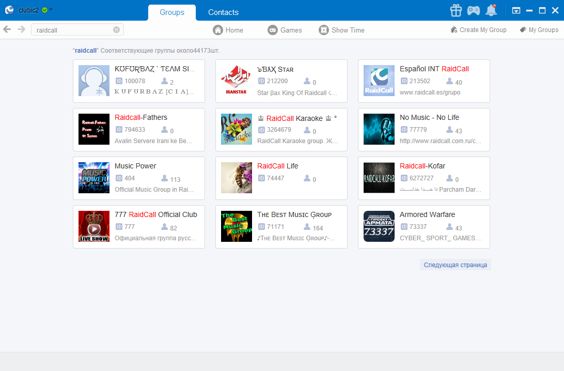The width and height of the screenshot is (564, 371).
Task: Click the Music Power thumbnail
Action: 94,178
